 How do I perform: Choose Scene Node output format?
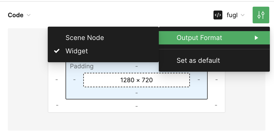tap(85, 38)
